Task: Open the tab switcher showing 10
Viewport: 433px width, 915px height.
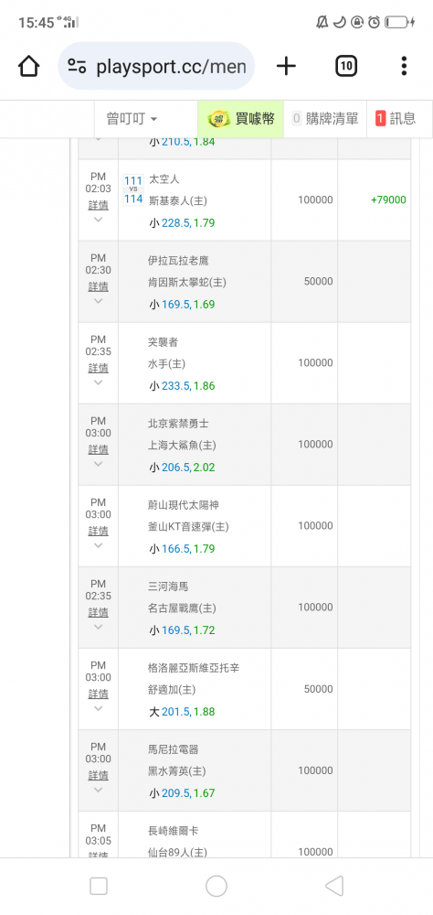Action: click(x=346, y=66)
